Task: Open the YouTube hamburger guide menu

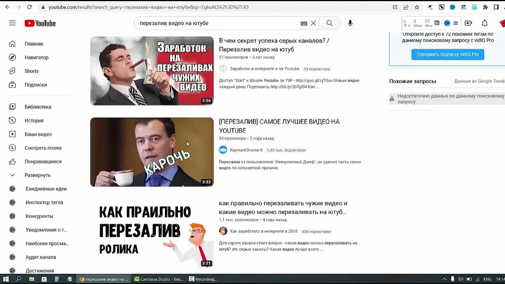Action: (12, 23)
